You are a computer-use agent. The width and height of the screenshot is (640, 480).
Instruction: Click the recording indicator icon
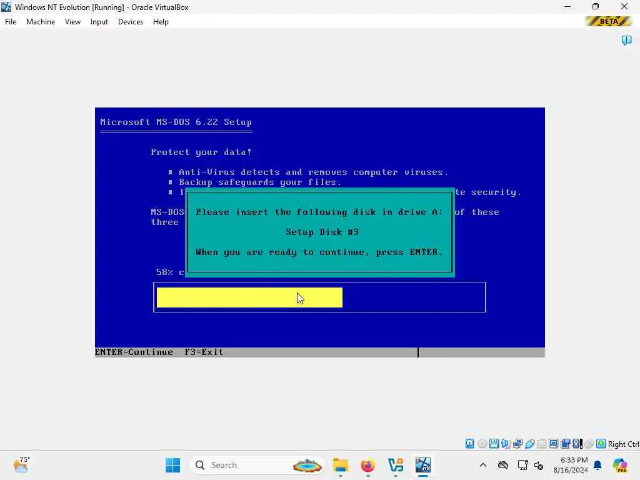click(x=565, y=444)
